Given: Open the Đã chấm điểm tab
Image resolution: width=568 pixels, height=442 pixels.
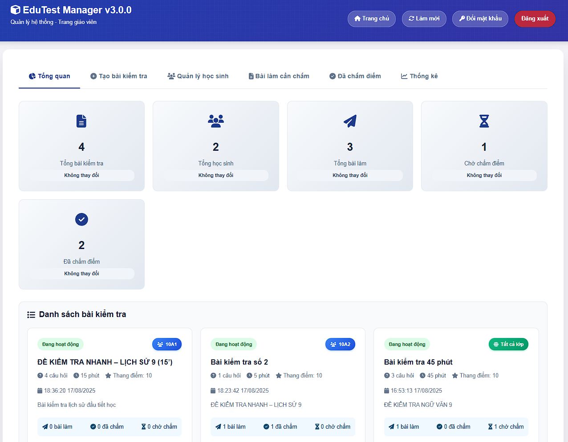Looking at the screenshot, I should (355, 76).
